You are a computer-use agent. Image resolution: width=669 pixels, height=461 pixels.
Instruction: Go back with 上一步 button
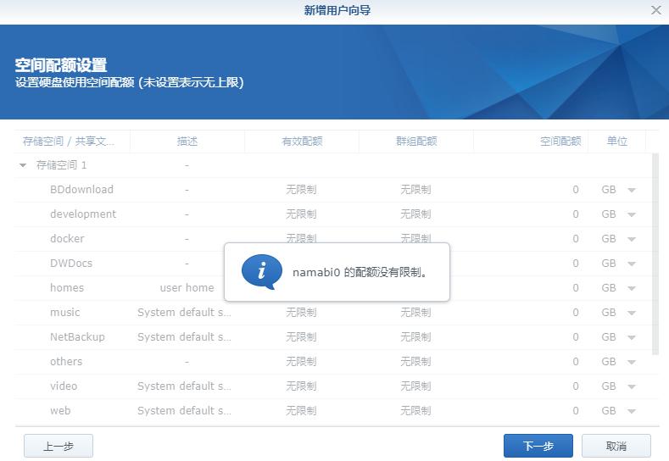59,446
